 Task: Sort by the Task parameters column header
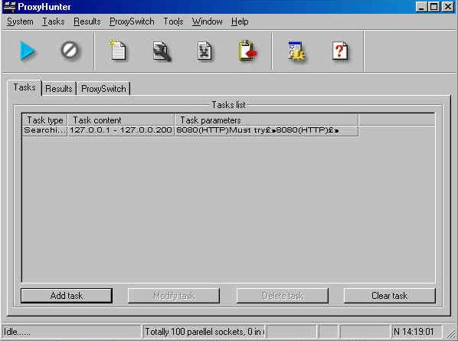[x=267, y=120]
